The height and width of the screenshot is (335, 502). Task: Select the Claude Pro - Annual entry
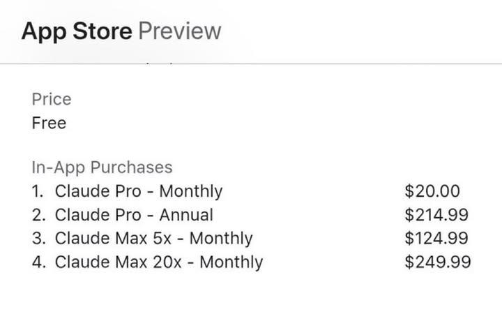pyautogui.click(x=134, y=215)
